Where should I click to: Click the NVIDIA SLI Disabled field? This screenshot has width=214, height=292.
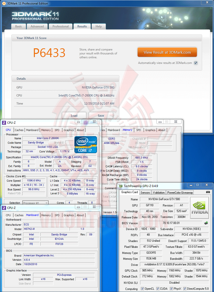[x=174, y=282]
